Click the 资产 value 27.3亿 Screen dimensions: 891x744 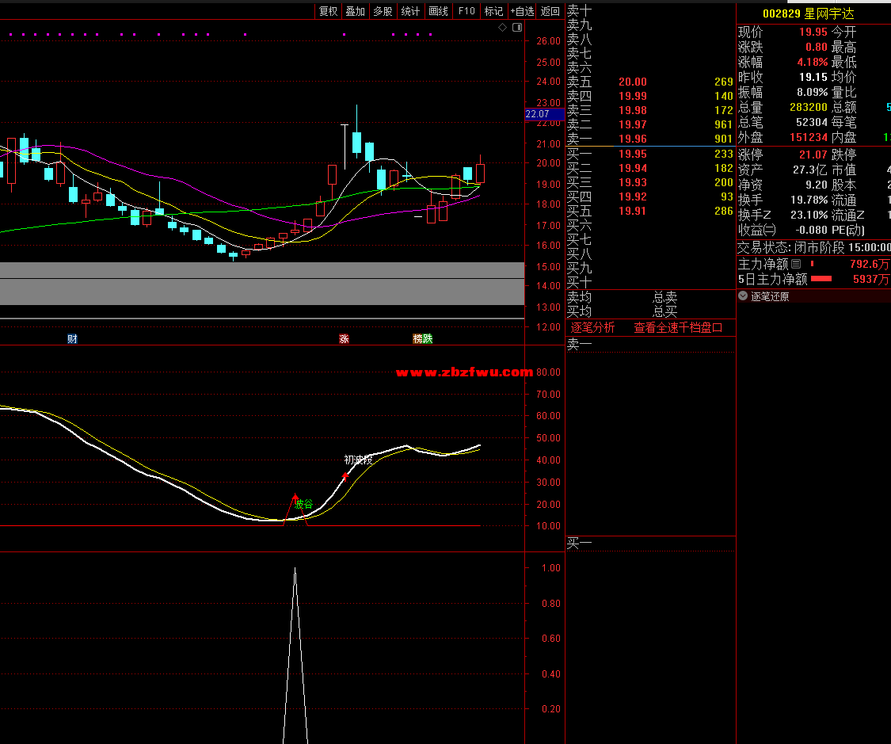[809, 170]
